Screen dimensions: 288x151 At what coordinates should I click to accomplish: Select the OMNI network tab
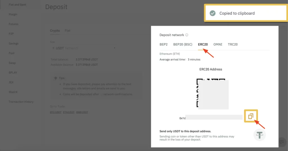point(218,44)
